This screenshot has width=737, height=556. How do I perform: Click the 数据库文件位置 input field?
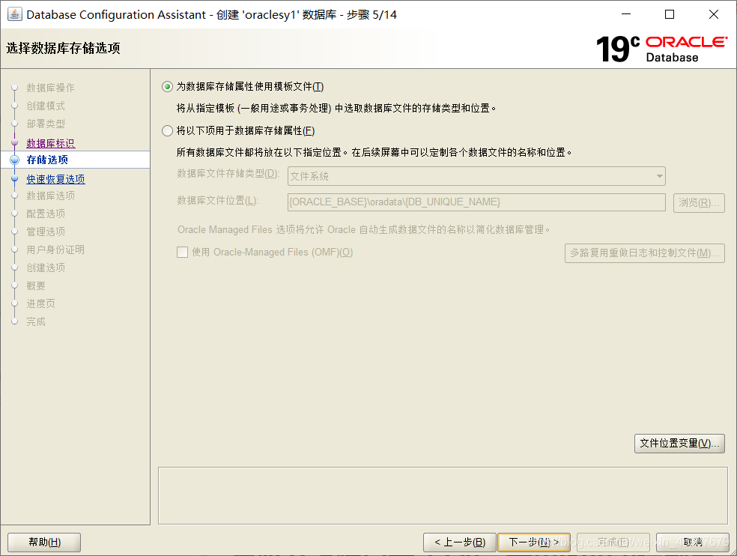pos(476,202)
